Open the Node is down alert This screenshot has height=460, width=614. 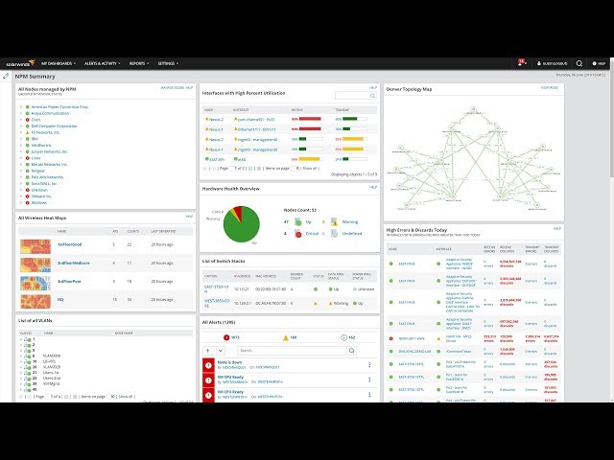[229, 362]
